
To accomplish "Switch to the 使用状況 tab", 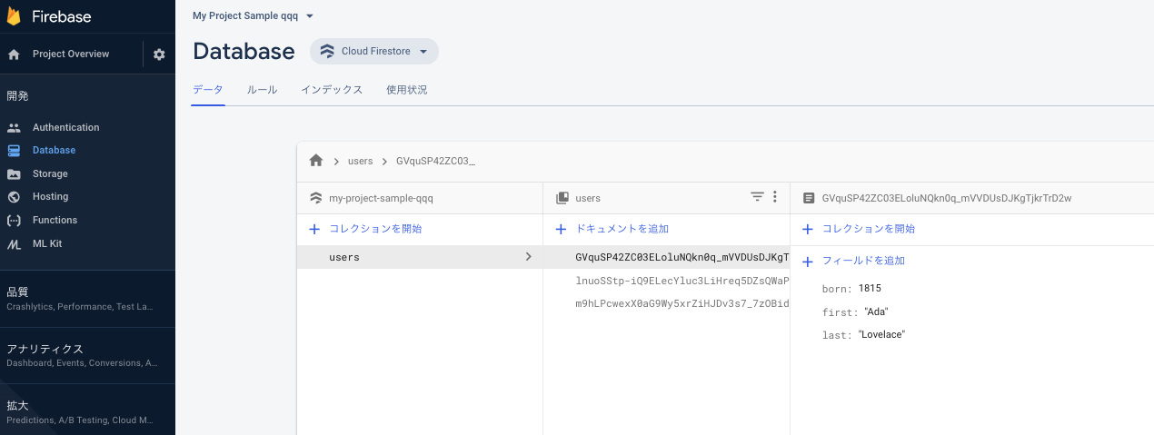I will click(x=406, y=90).
